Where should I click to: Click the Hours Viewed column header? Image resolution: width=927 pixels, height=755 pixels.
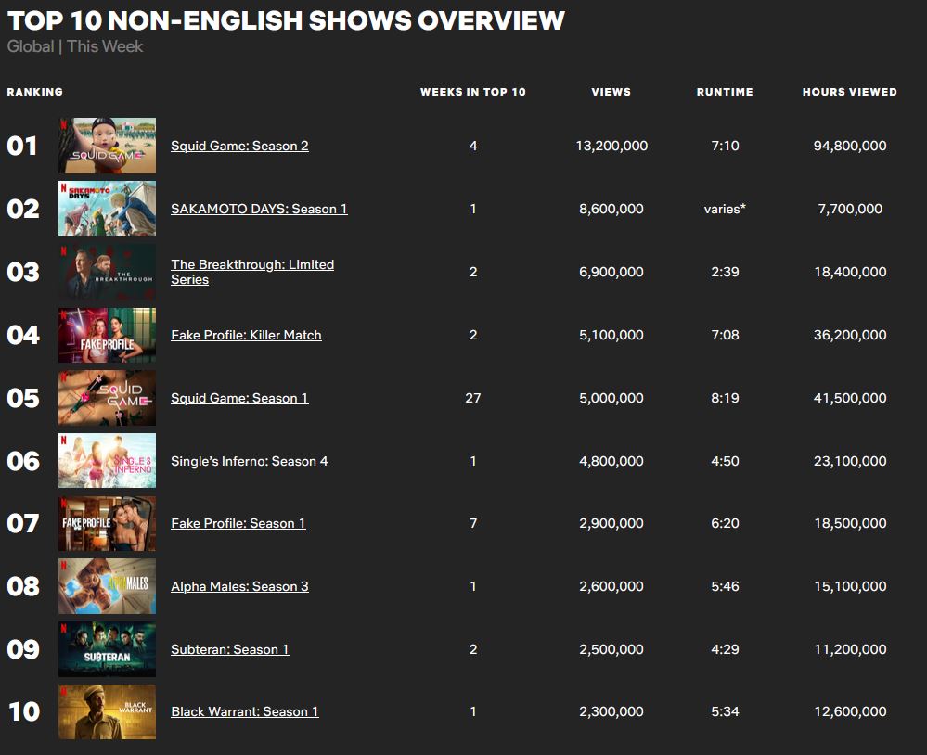[x=849, y=92]
